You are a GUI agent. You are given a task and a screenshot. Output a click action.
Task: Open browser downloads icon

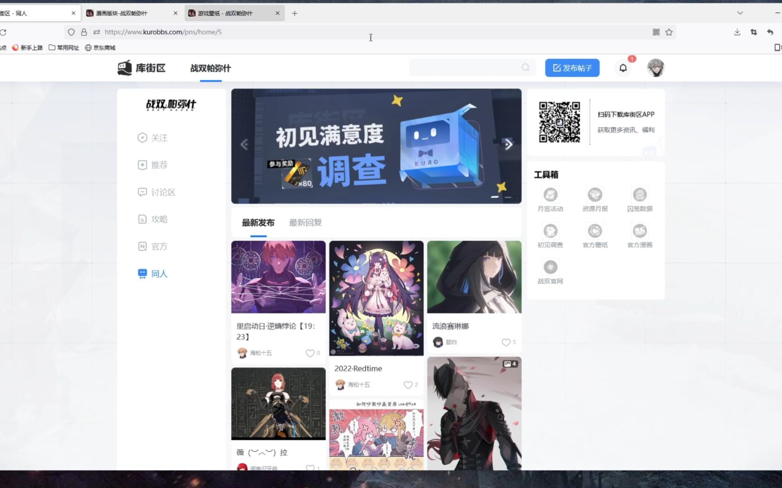coord(737,32)
